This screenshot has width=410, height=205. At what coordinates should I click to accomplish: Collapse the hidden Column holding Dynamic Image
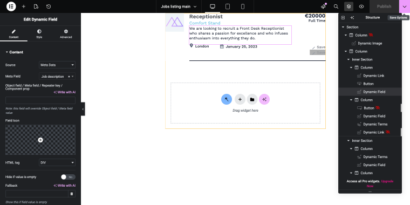click(x=346, y=35)
